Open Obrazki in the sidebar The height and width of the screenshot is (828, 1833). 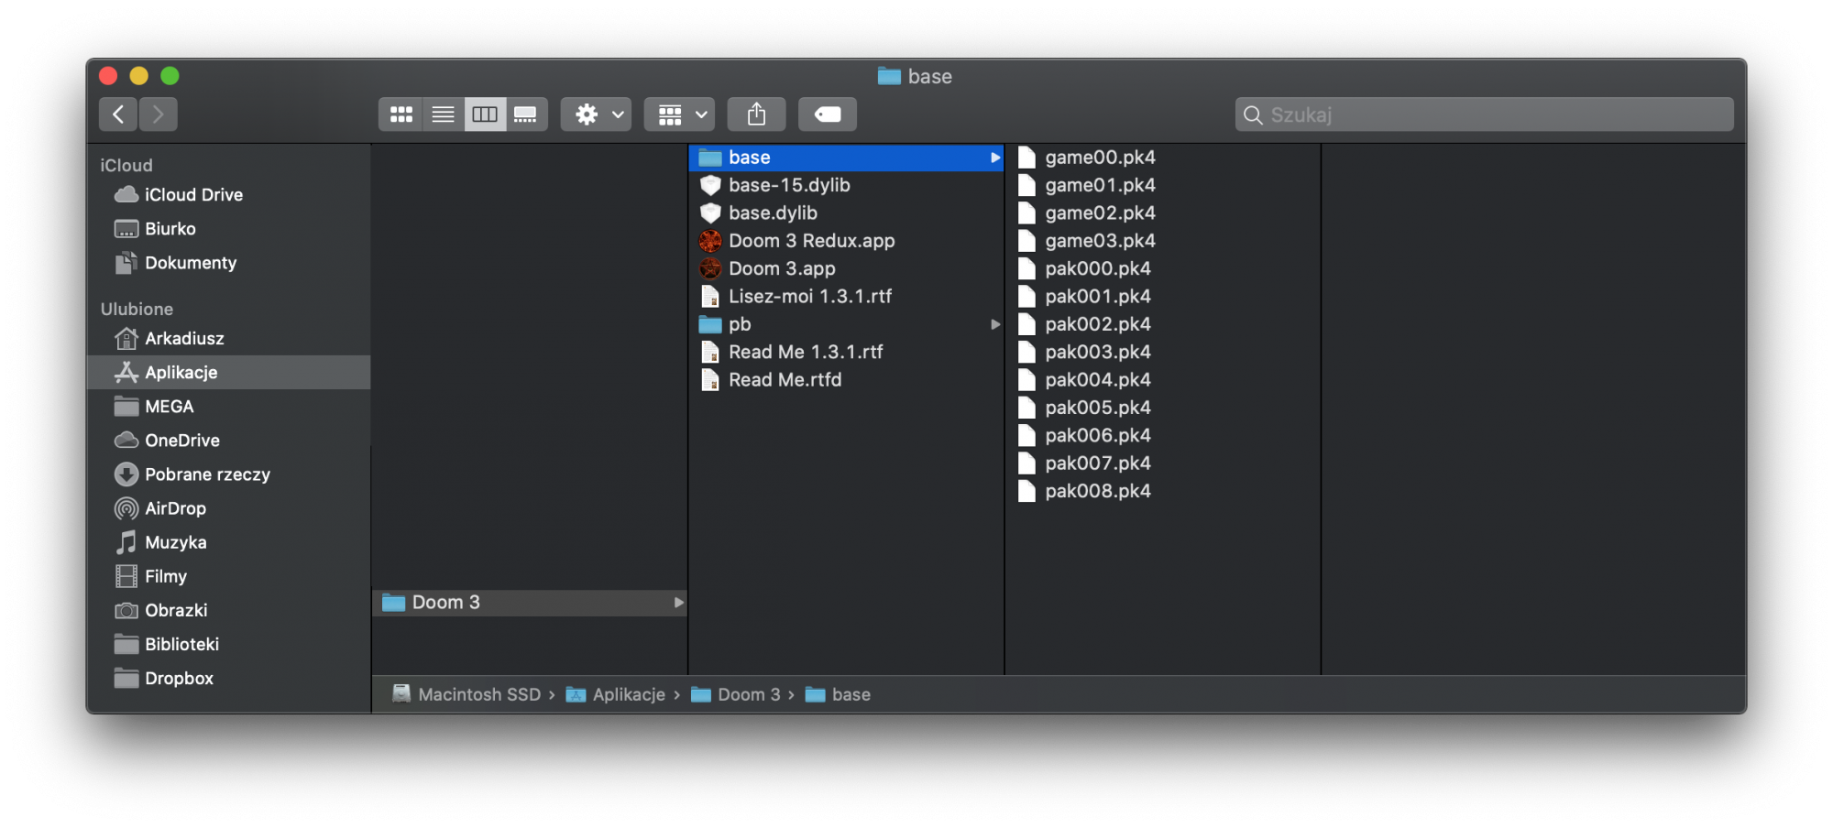229,610
